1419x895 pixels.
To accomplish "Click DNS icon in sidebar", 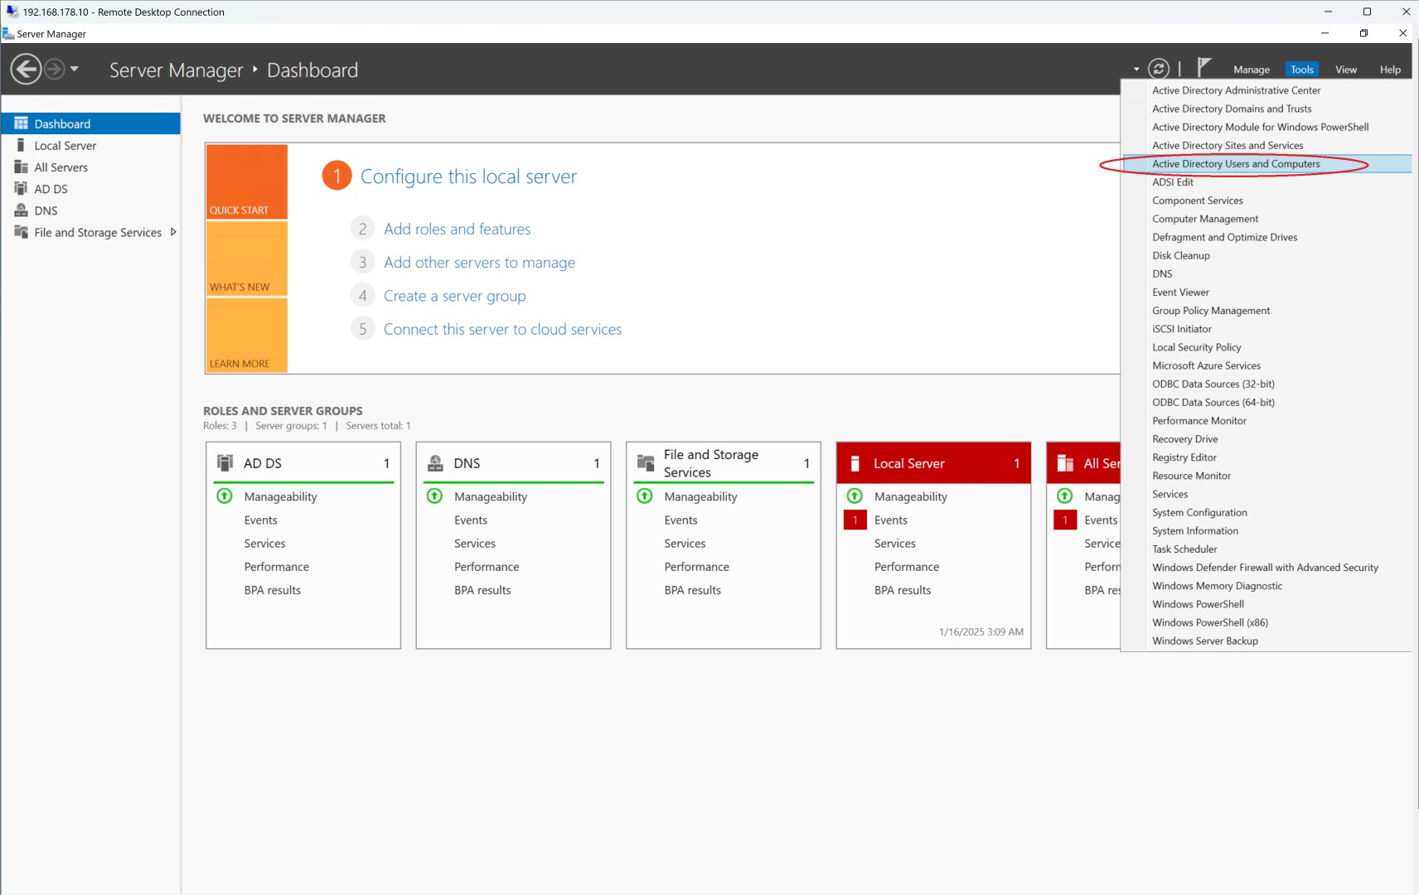I will 22,210.
